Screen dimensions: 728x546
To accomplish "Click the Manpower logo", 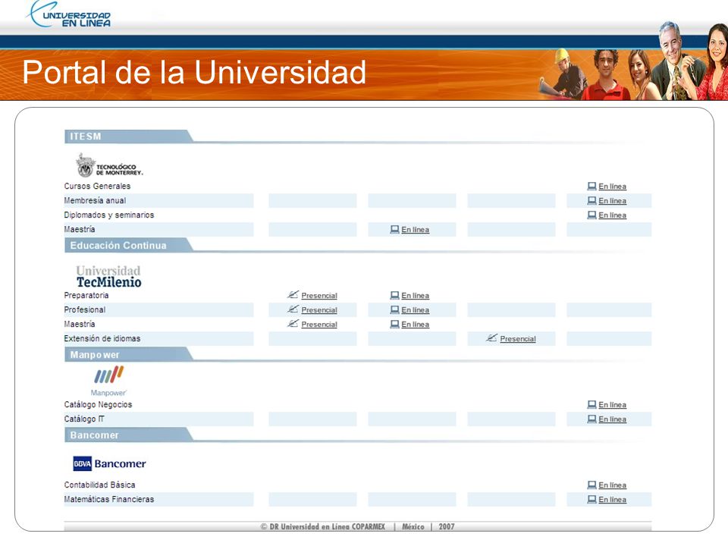I will (x=108, y=381).
